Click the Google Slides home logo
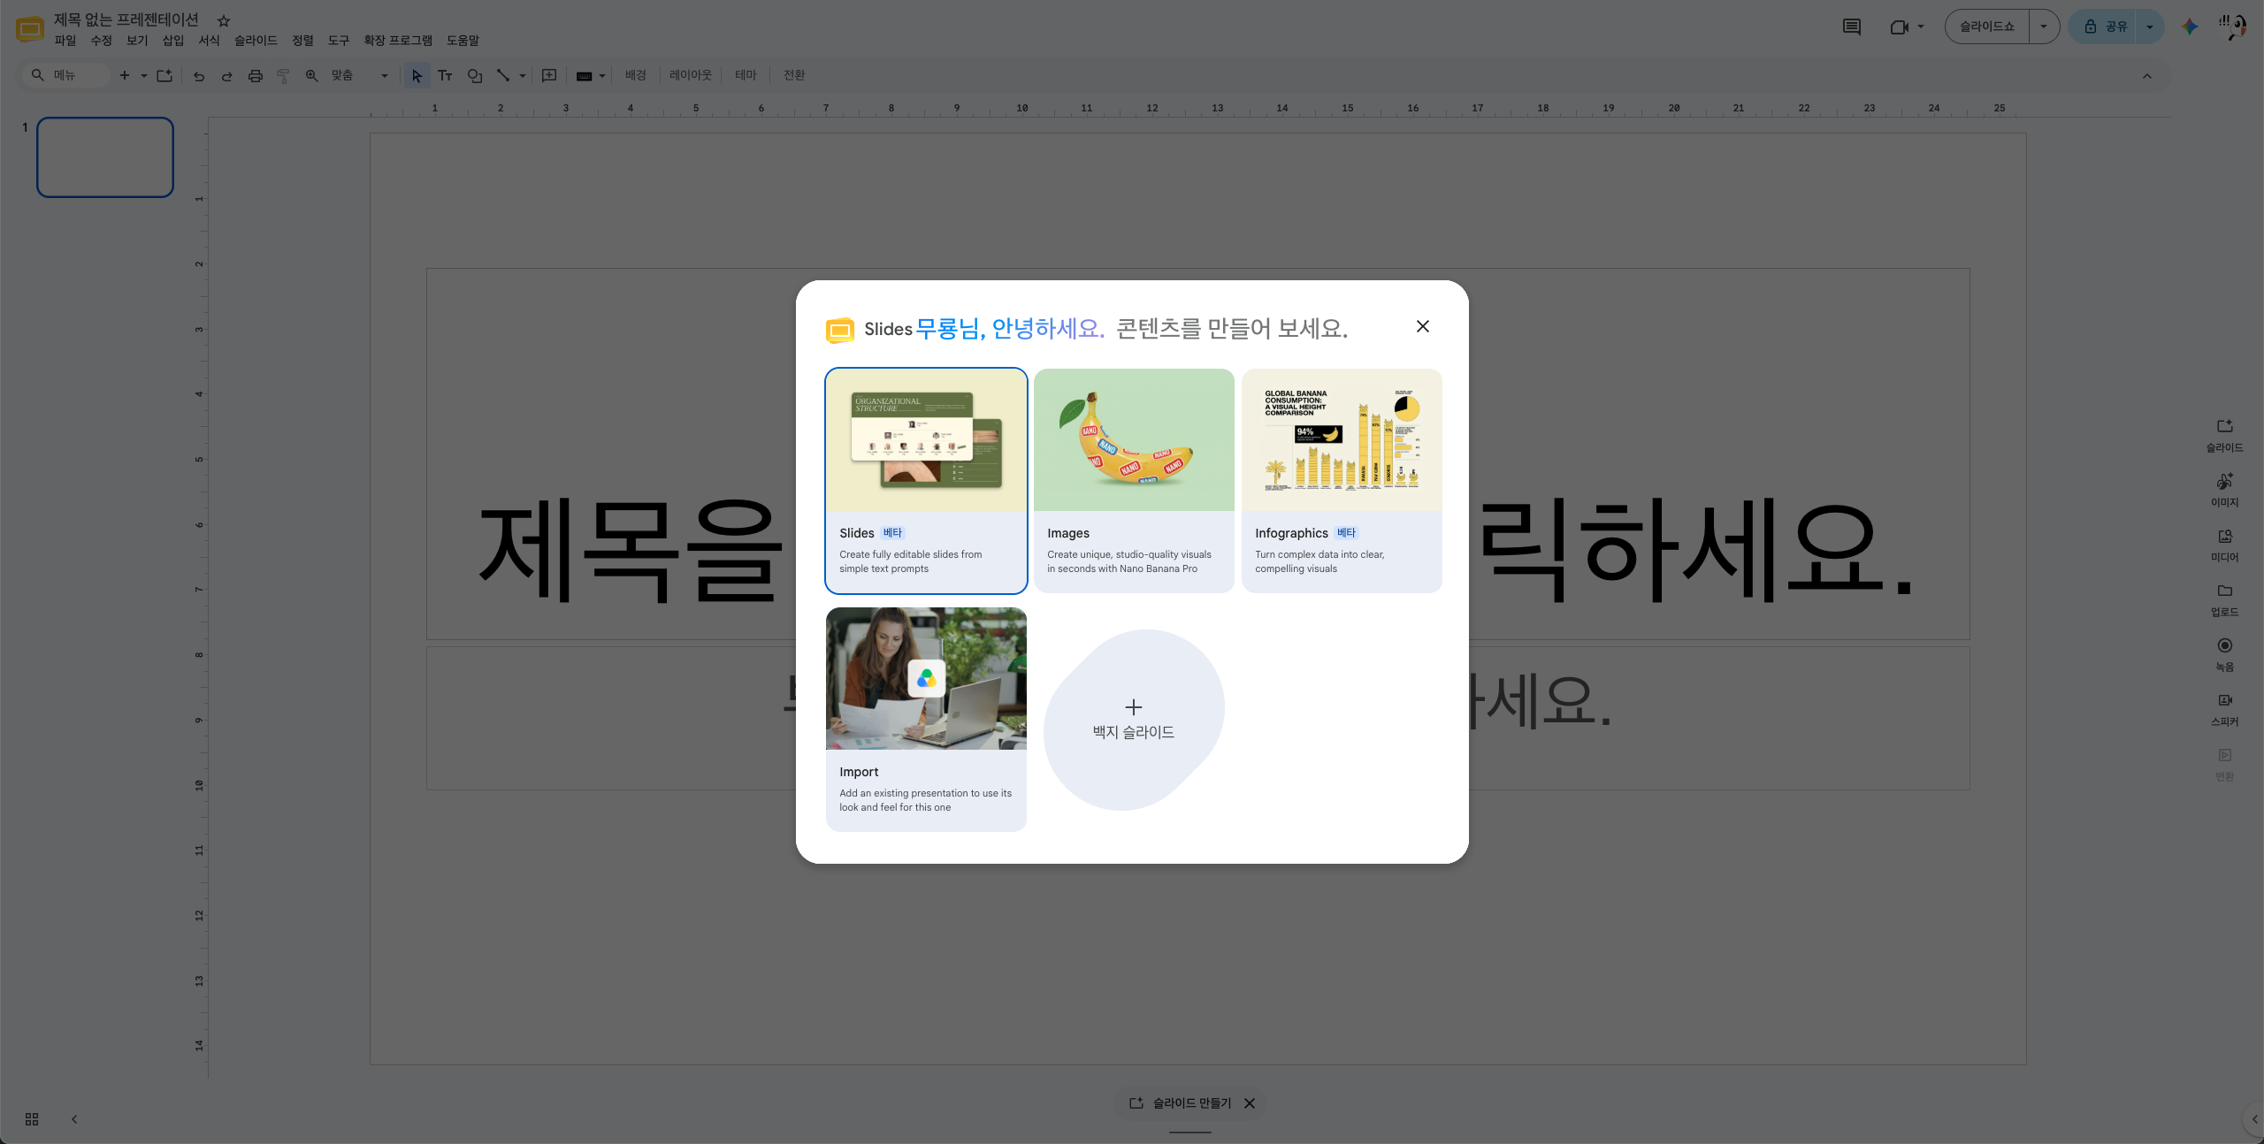2264x1144 pixels. tap(29, 29)
